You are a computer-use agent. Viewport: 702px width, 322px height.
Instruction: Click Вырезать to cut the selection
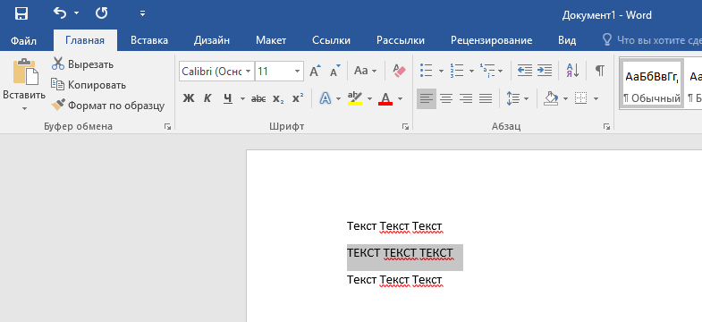point(82,64)
